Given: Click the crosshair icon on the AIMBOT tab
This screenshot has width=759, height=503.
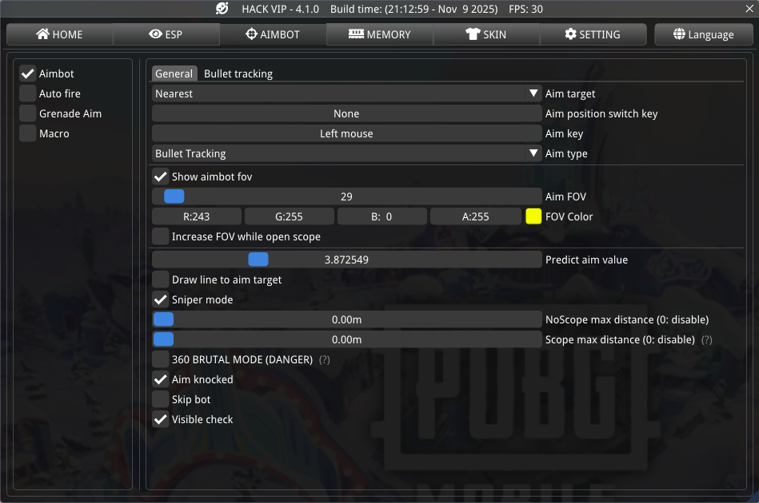Looking at the screenshot, I should 251,34.
